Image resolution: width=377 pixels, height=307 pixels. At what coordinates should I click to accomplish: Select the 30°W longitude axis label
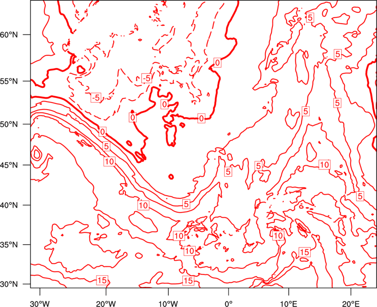40,303
